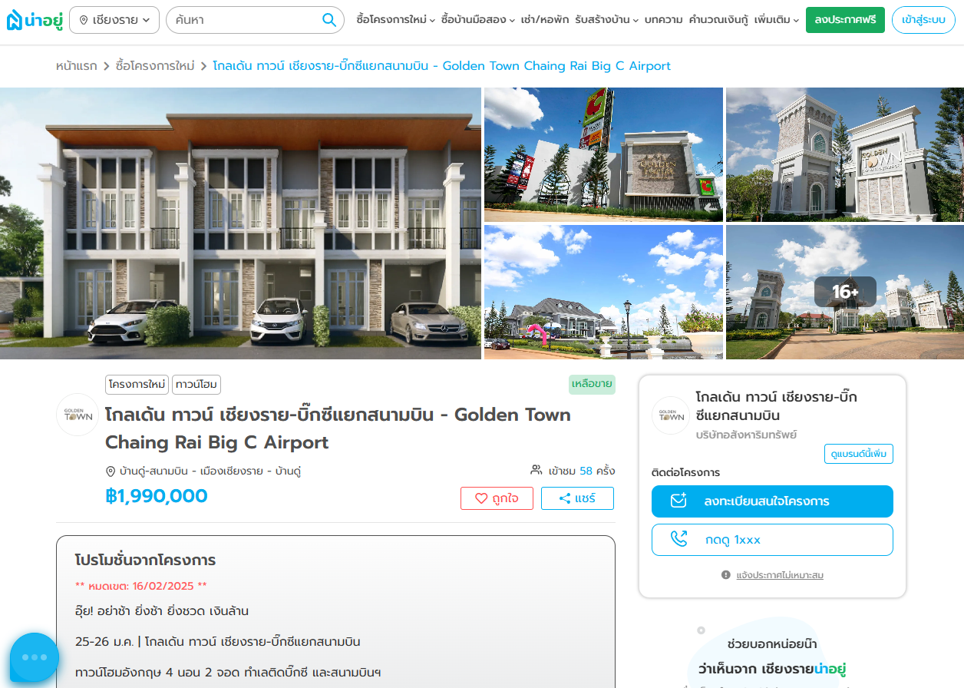Expand รับสร้างบ้าน menu
The width and height of the screenshot is (964, 688).
tap(606, 20)
